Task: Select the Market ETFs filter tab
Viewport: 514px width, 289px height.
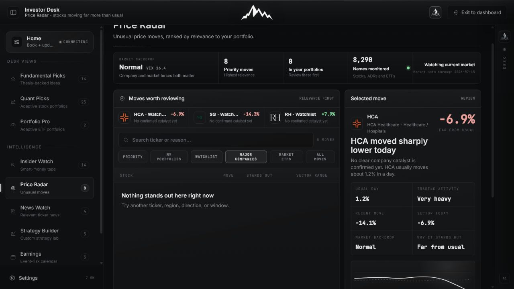Action: tap(286, 157)
